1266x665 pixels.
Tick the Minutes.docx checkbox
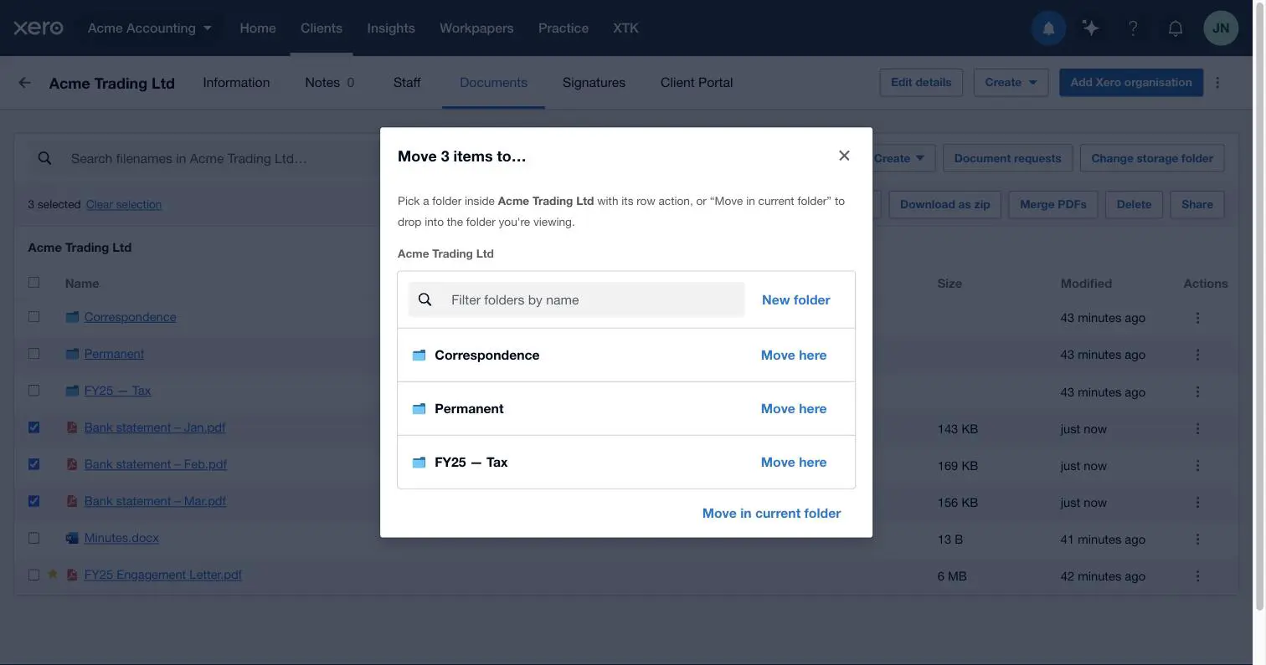[x=33, y=538]
